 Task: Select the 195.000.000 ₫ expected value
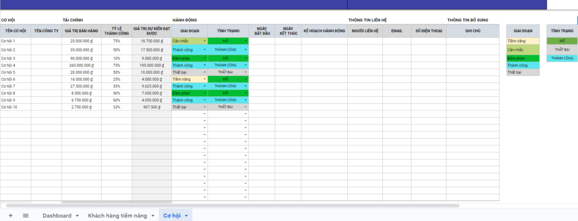(x=151, y=65)
